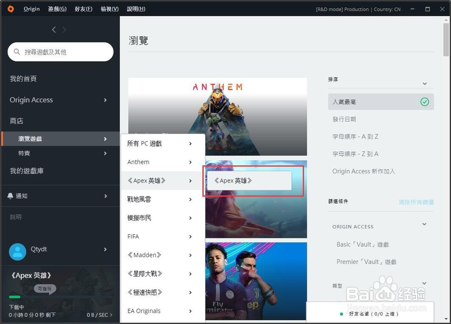
Task: Go forward with the right arrow
Action: coord(64,30)
